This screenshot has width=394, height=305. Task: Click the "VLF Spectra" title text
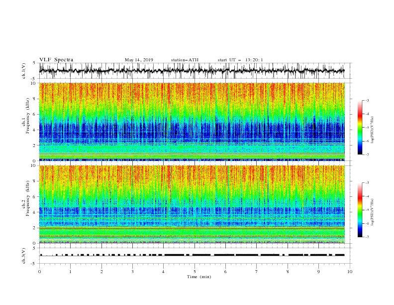point(56,60)
